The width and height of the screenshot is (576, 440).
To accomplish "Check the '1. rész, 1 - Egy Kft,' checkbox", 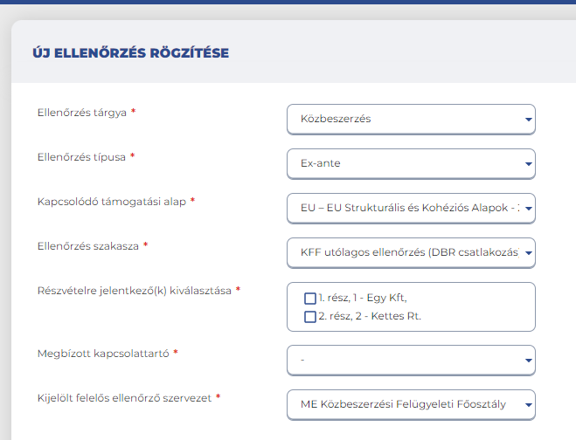I will [x=310, y=299].
